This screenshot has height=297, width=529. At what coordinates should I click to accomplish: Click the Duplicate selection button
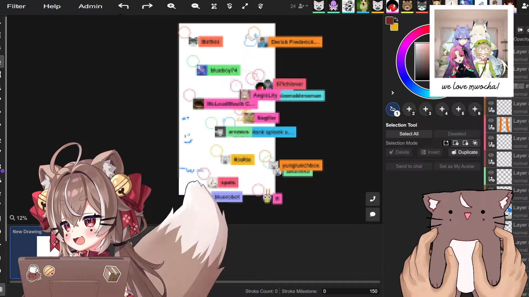coord(464,152)
